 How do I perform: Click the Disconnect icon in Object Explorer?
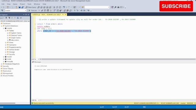click(x=9, y=18)
